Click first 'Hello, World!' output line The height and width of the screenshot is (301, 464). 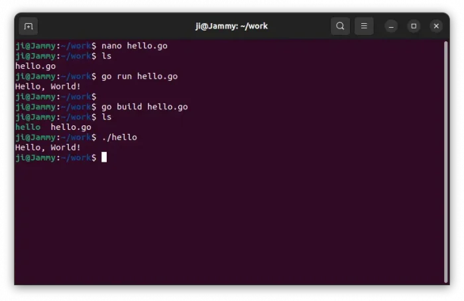pyautogui.click(x=48, y=86)
